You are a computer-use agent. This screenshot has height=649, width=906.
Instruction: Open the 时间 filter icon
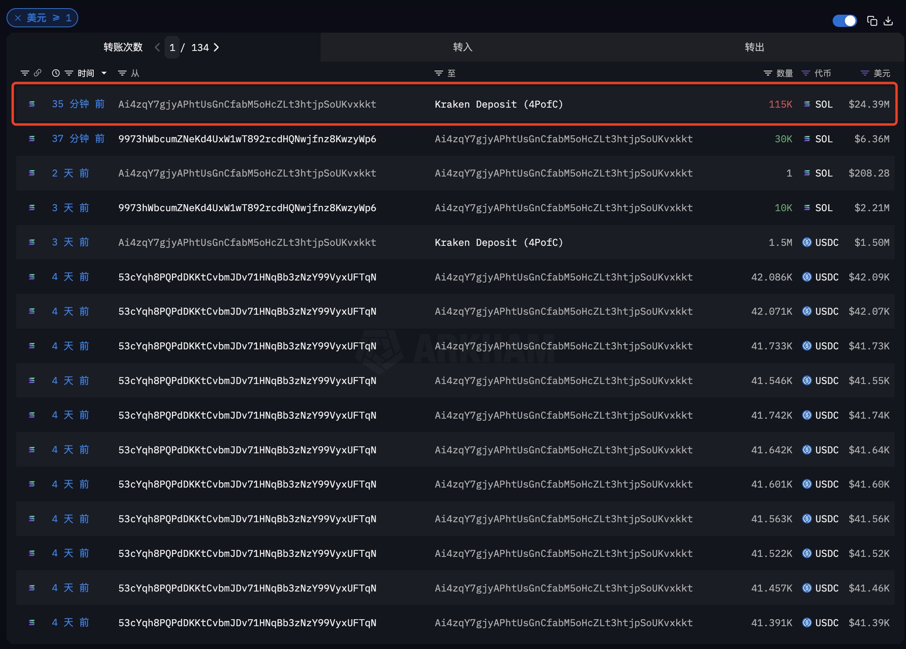click(69, 73)
